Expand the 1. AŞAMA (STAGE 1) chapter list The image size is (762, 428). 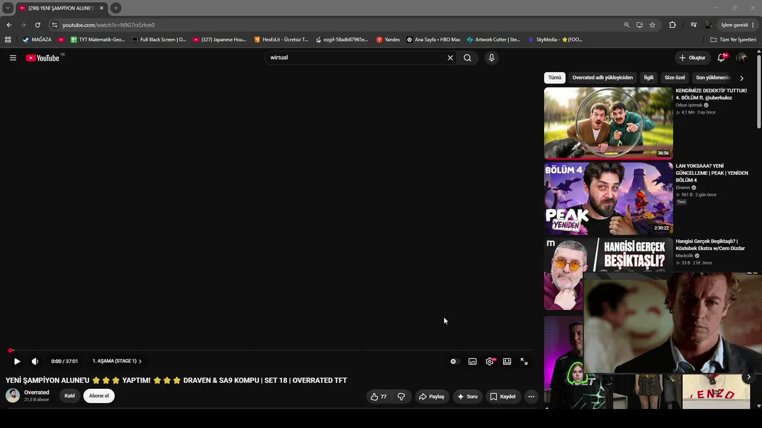(117, 361)
